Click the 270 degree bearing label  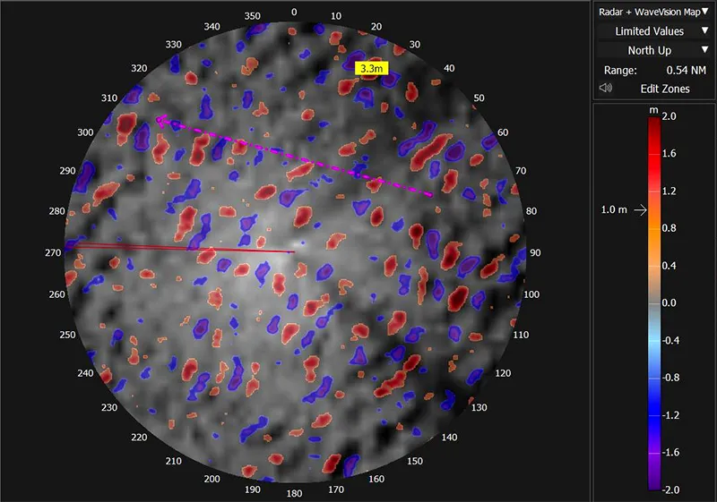pos(55,253)
